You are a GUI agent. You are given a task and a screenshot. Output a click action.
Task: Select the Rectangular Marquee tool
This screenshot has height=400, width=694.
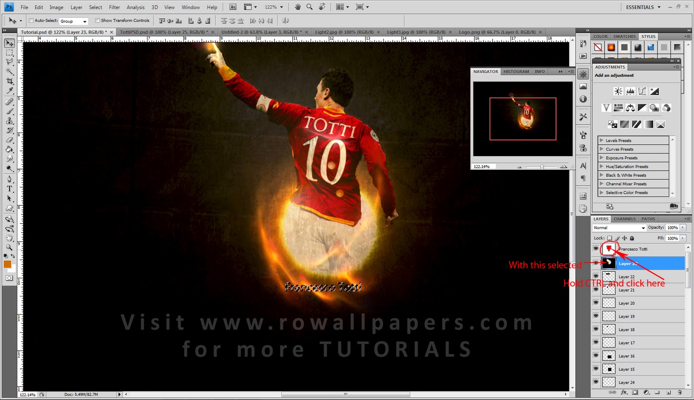coord(9,53)
